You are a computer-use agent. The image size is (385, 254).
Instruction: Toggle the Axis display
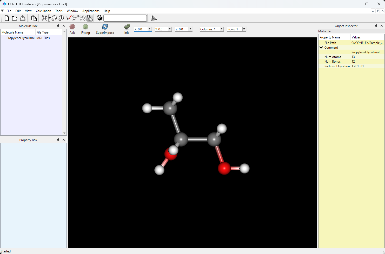(x=72, y=29)
